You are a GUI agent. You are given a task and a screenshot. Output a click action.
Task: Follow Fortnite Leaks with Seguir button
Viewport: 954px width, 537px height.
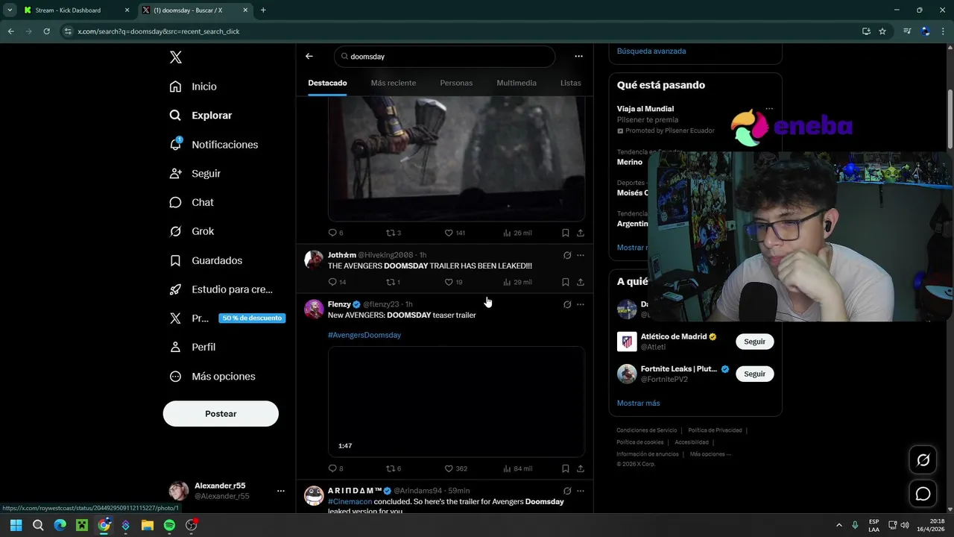click(x=754, y=374)
